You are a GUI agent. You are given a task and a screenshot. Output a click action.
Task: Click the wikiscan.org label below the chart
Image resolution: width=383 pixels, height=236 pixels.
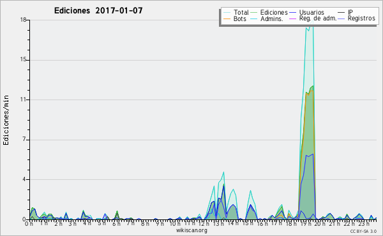[191, 230]
